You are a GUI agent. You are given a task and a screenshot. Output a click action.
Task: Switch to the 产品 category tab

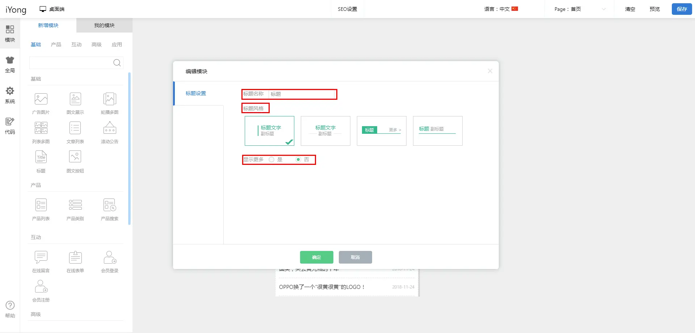56,44
